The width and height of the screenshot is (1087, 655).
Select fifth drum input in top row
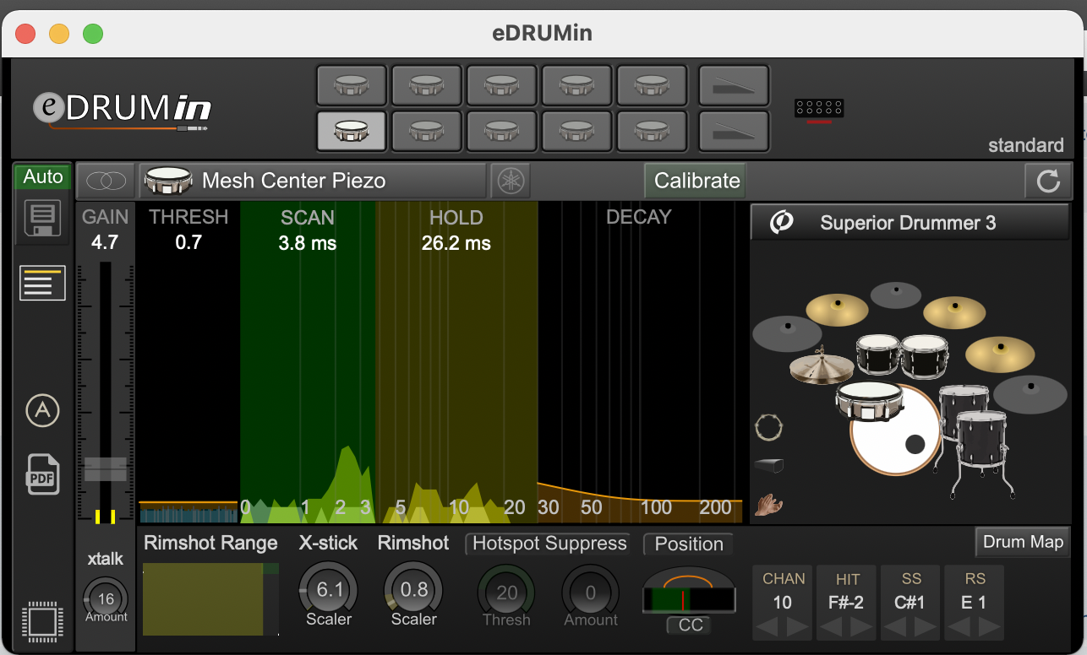tap(653, 85)
